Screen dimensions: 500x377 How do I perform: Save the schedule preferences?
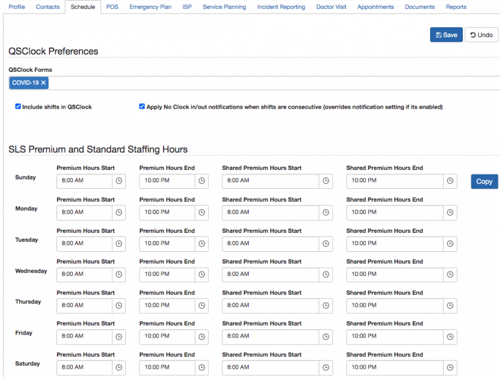click(x=446, y=35)
